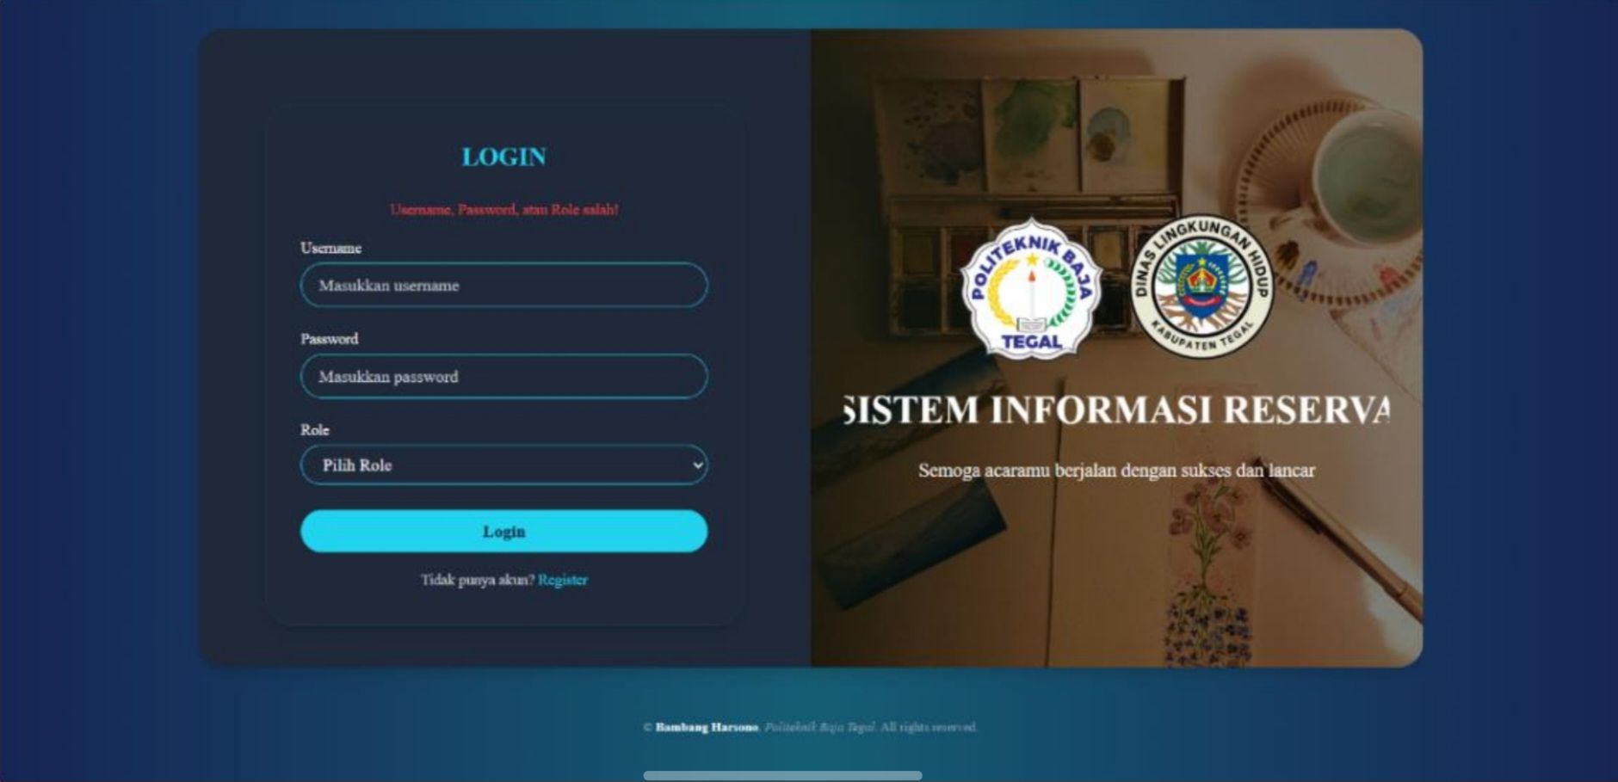Follow the Register link
Viewport: 1618px width, 782px height.
point(563,580)
